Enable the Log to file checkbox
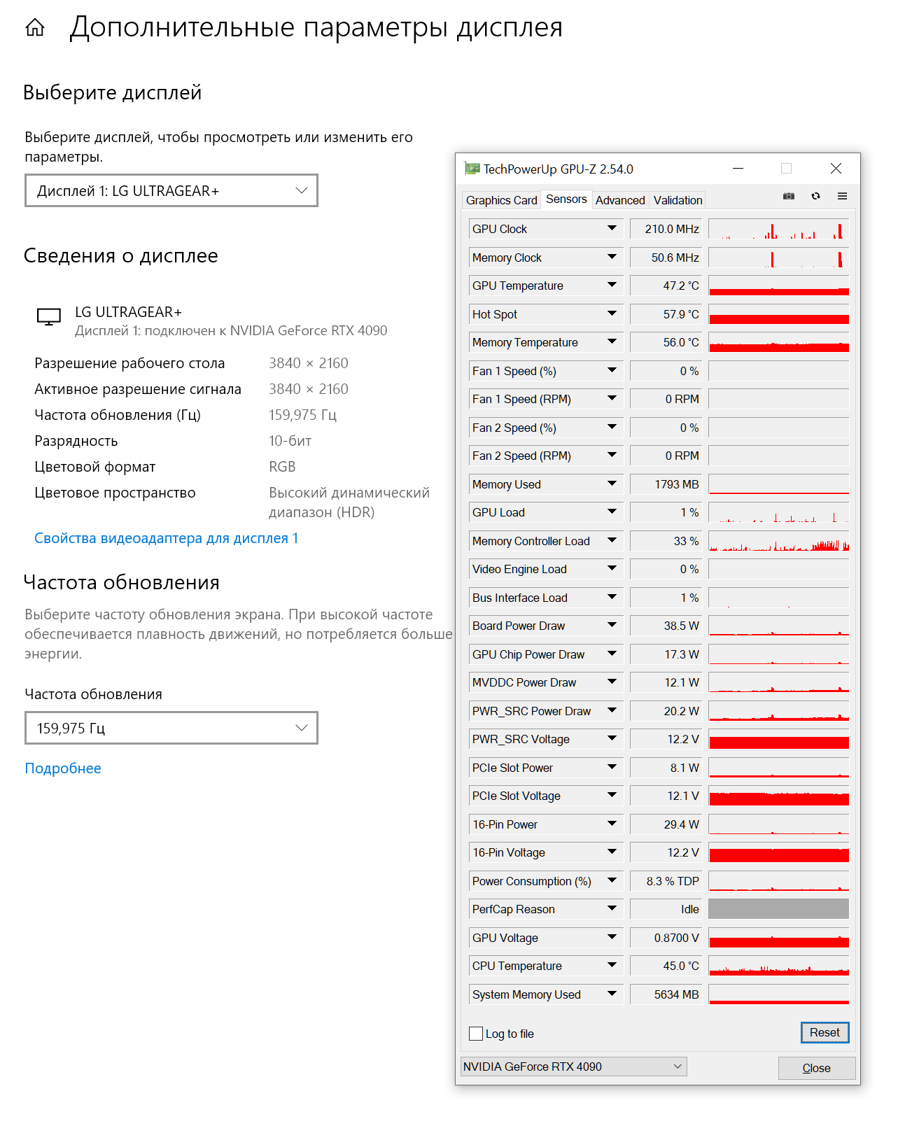This screenshot has height=1147, width=919. tap(476, 1034)
